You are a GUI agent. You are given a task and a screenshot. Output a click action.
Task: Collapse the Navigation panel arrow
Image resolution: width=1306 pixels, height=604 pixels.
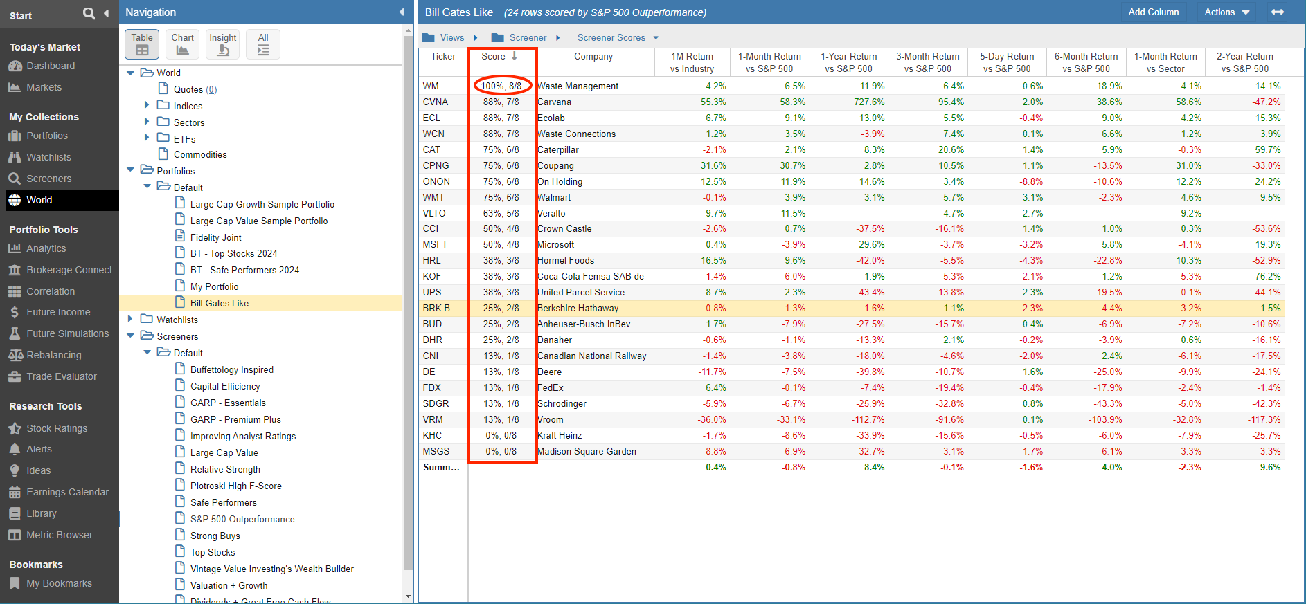402,12
